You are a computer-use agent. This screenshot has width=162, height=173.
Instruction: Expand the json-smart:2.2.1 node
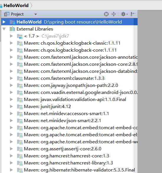coord(11,121)
